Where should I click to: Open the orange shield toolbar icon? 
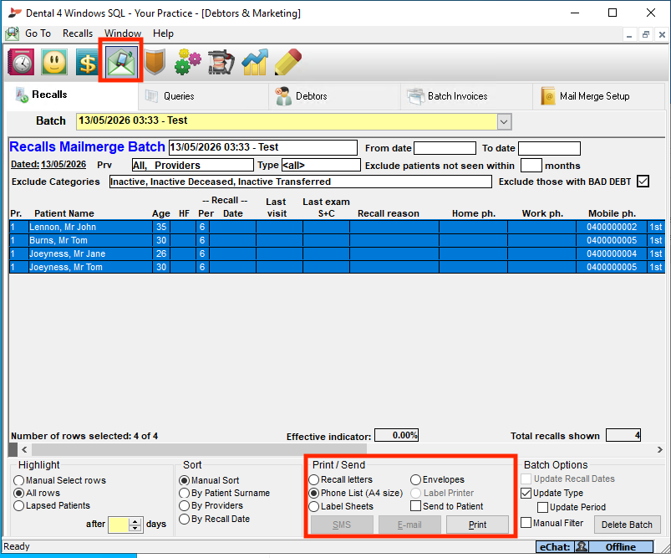click(x=155, y=62)
